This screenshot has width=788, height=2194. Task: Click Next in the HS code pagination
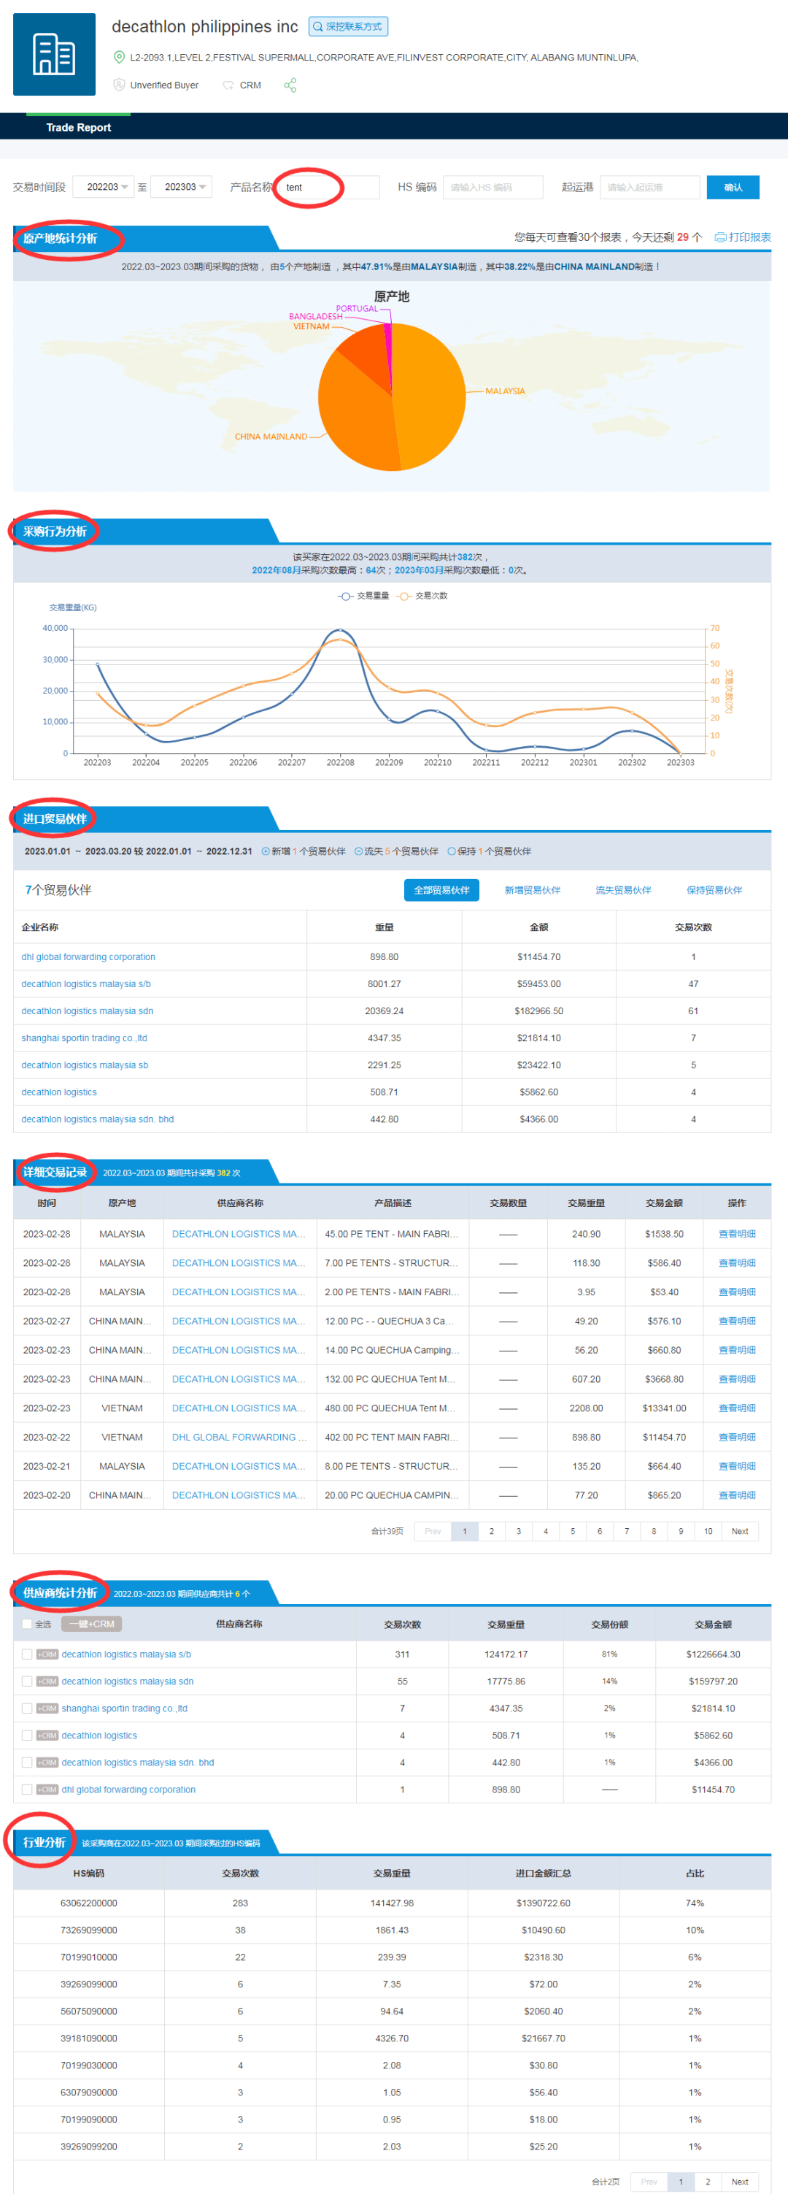click(x=741, y=2182)
